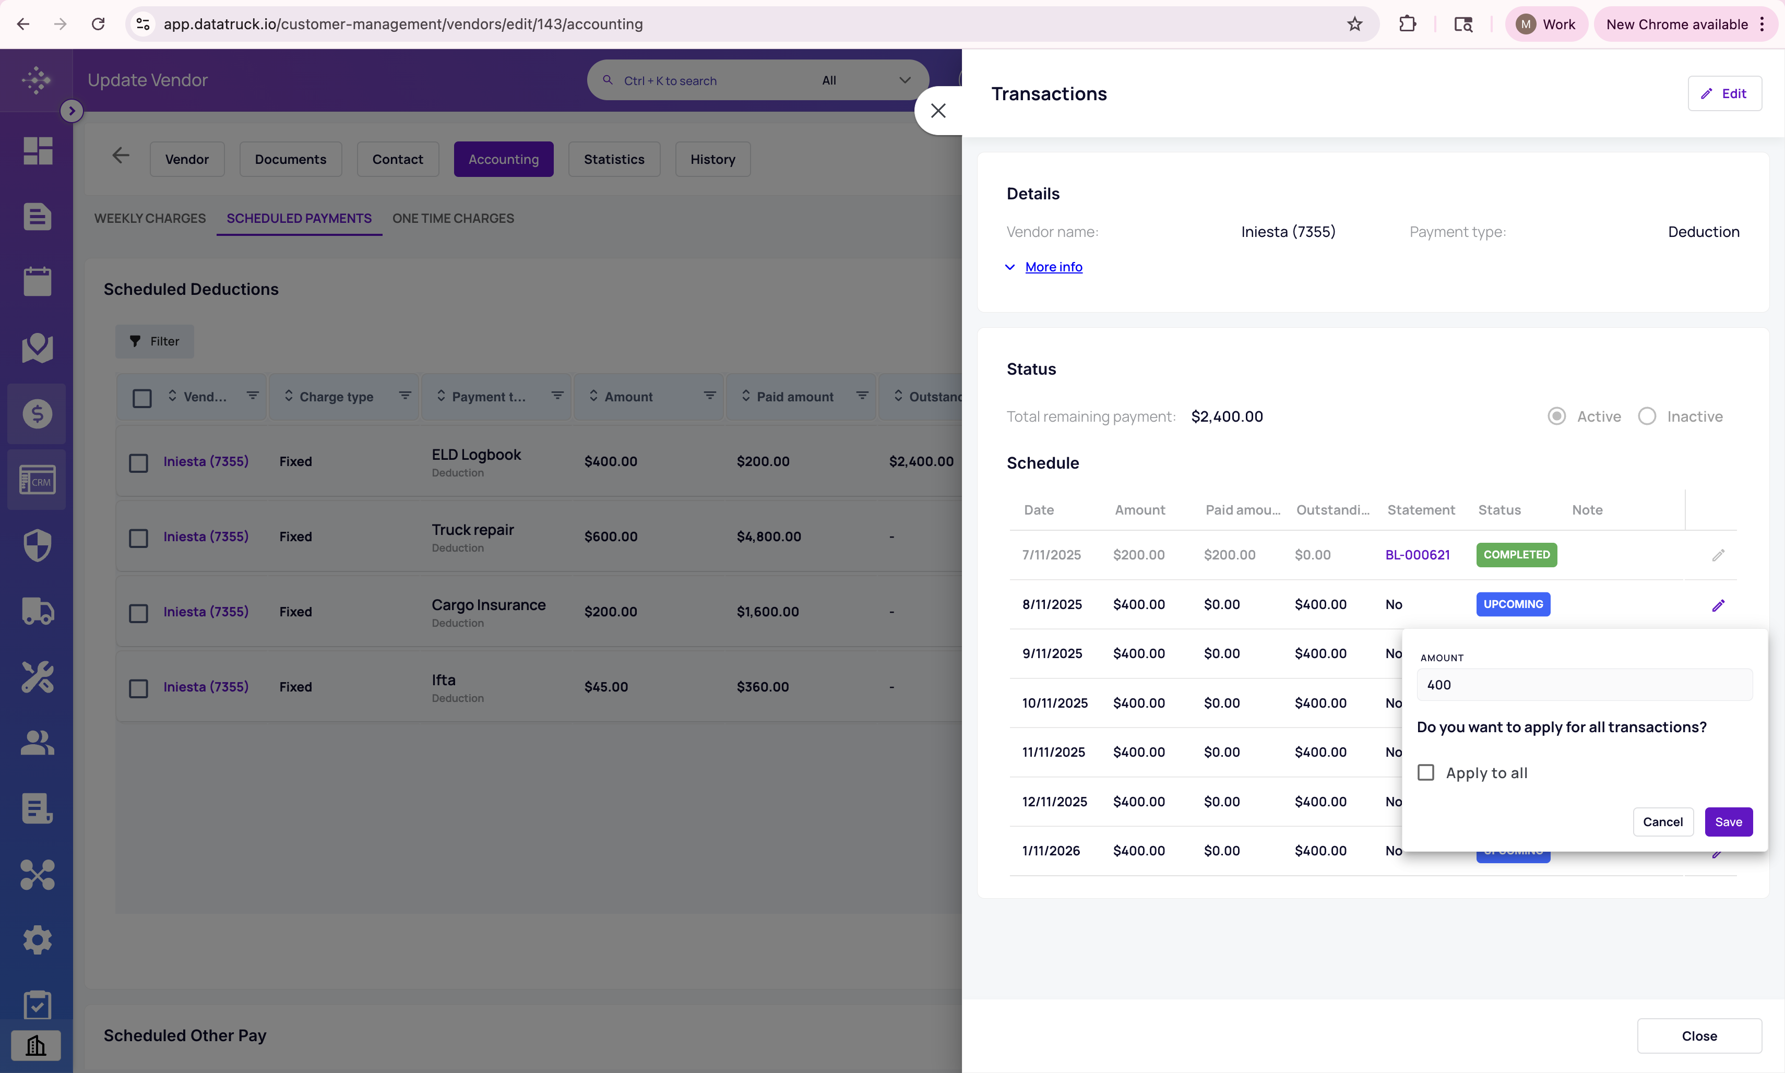Open the dashboard icon in the sidebar
The width and height of the screenshot is (1785, 1073).
tap(37, 151)
